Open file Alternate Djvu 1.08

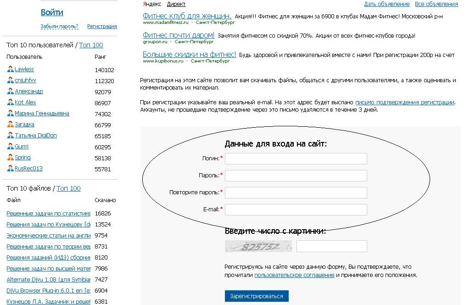point(49,280)
